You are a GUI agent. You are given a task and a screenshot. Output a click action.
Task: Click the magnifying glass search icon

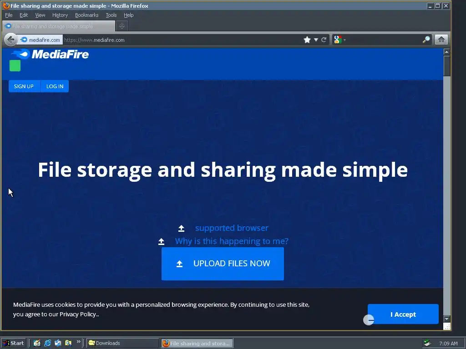(426, 40)
